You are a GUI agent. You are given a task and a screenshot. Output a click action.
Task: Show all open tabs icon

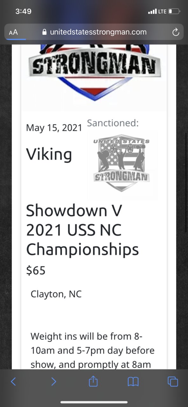[x=173, y=381]
